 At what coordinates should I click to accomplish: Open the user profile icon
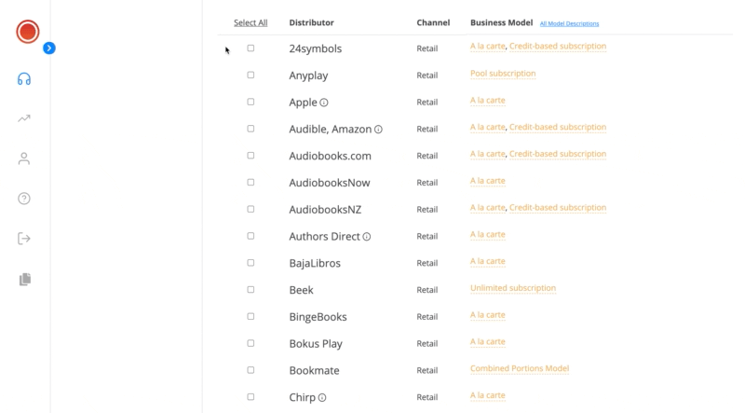(x=24, y=158)
